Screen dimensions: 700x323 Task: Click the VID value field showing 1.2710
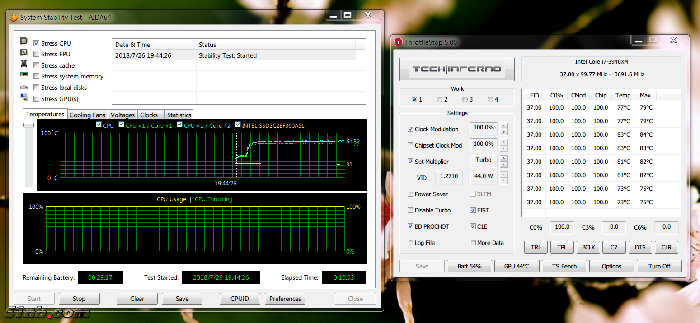(x=449, y=176)
